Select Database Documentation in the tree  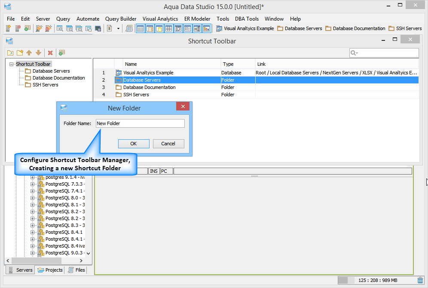pos(59,78)
